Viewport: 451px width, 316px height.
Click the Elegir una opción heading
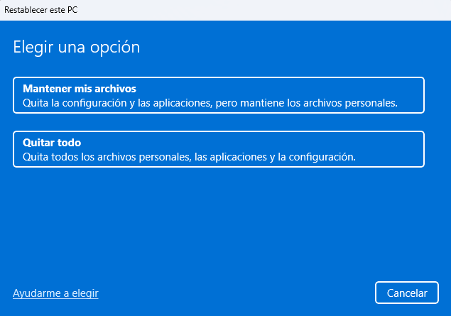coord(77,47)
